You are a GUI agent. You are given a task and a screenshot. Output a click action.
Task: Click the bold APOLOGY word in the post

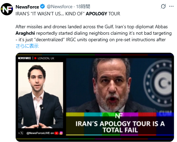tap(97, 14)
